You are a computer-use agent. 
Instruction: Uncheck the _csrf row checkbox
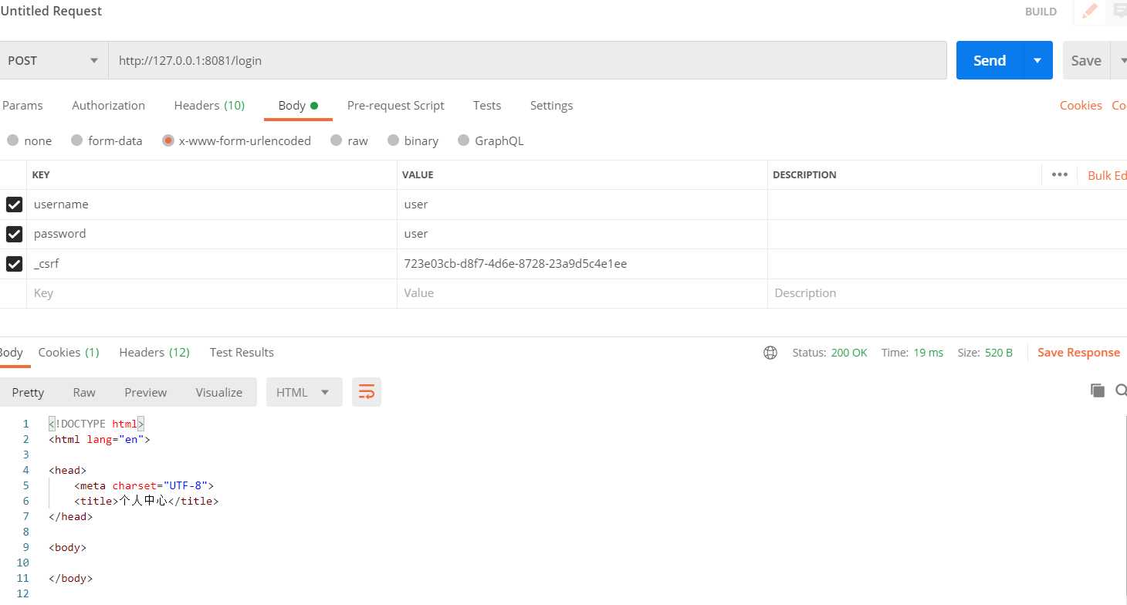coord(14,264)
